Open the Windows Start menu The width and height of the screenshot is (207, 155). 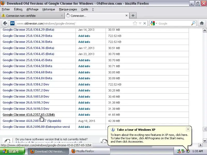pos(12,151)
